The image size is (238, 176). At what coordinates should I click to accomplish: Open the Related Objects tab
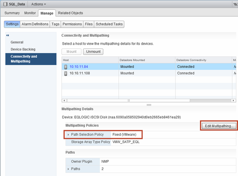click(x=70, y=13)
